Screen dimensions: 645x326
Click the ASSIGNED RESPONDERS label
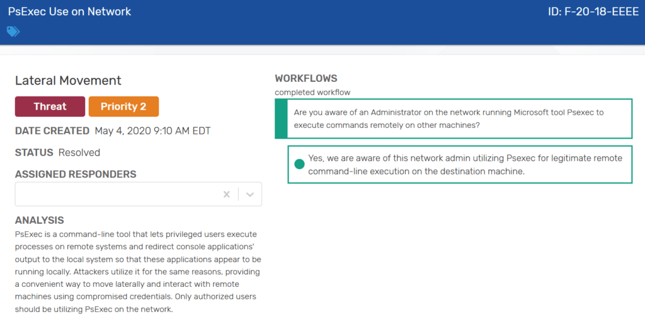76,174
